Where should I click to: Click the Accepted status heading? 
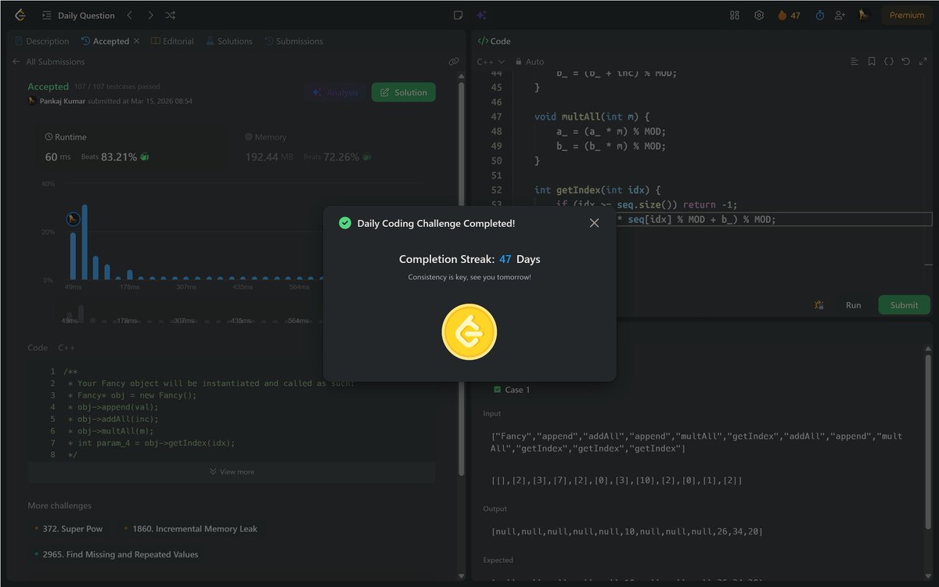coord(48,87)
